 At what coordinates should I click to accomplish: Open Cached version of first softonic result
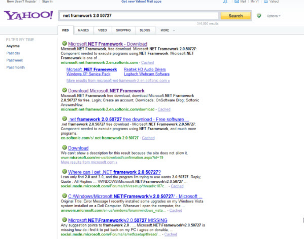147,63
